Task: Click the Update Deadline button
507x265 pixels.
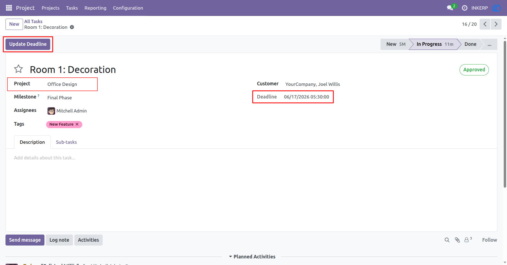Action: point(28,44)
